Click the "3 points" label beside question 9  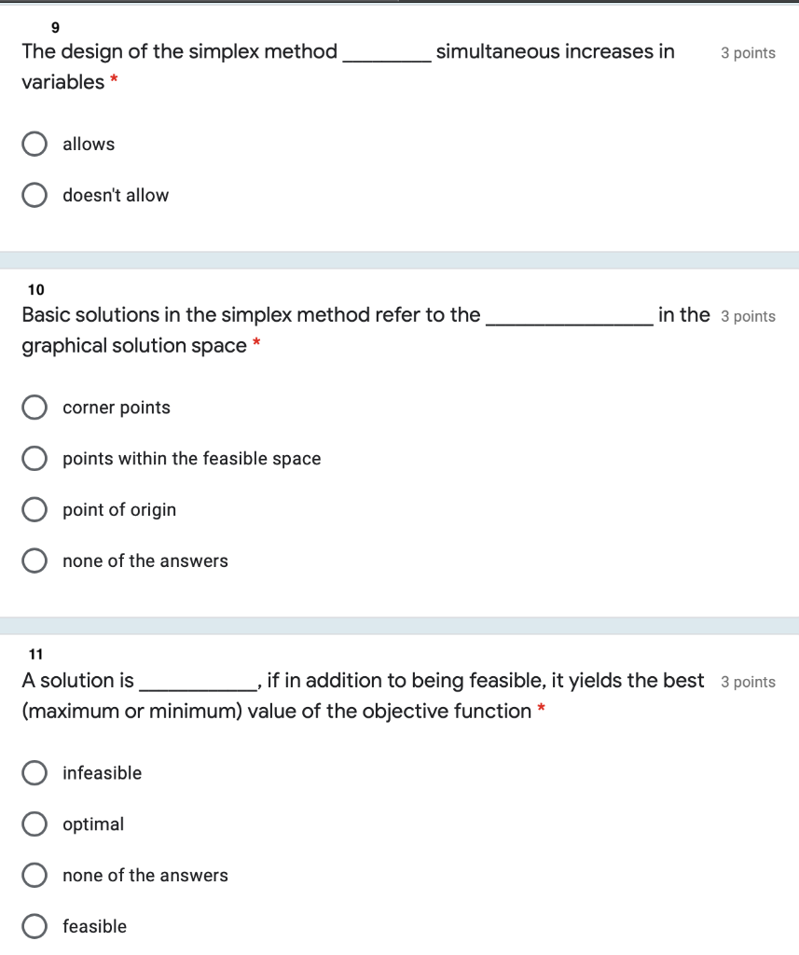pos(748,53)
